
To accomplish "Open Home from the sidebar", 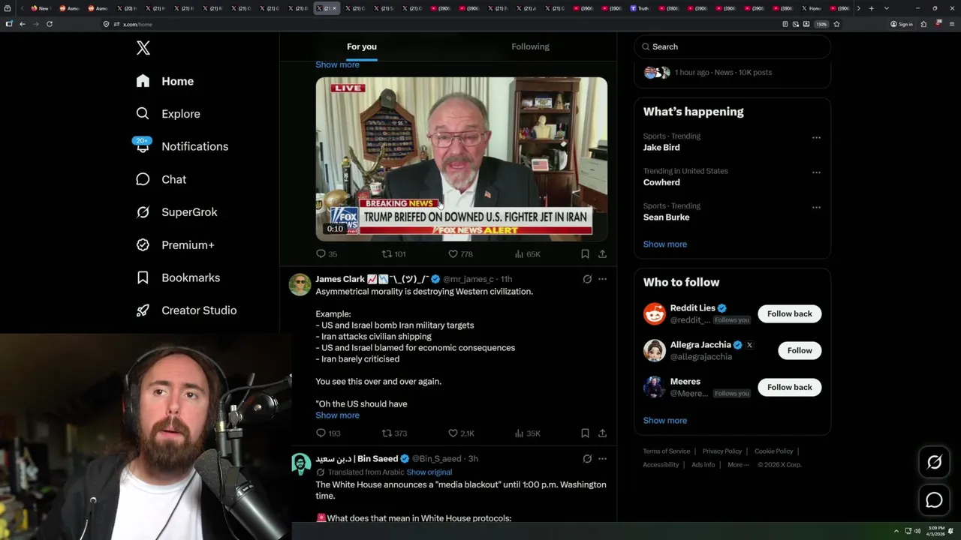I will (x=165, y=81).
